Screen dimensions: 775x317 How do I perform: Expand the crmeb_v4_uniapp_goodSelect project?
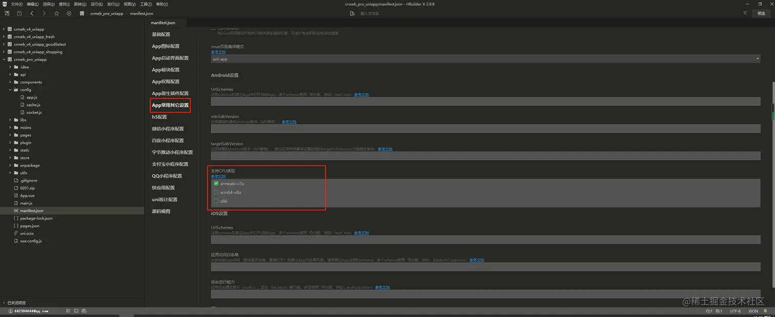4,44
